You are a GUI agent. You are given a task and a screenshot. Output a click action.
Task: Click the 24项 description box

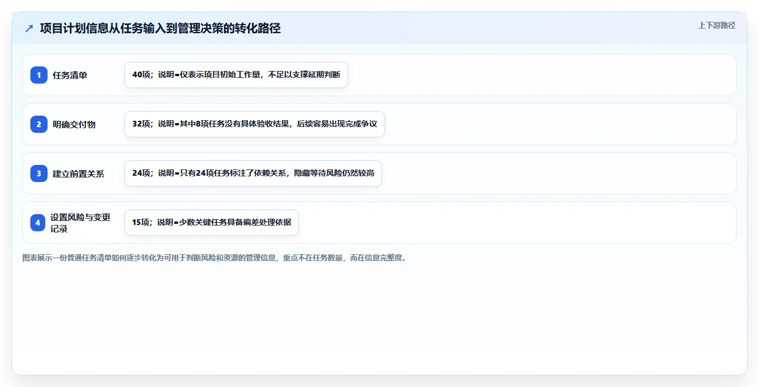tap(253, 173)
